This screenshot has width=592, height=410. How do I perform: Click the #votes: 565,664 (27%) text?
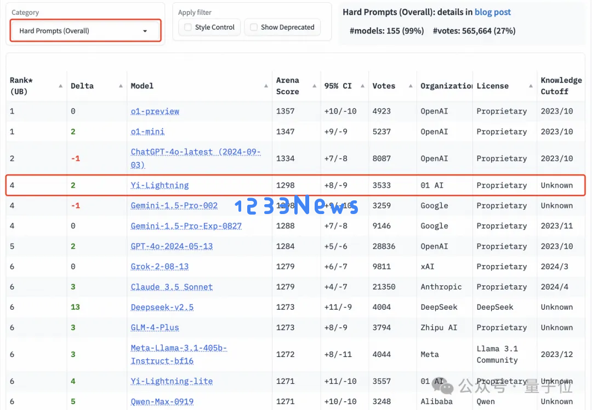474,31
